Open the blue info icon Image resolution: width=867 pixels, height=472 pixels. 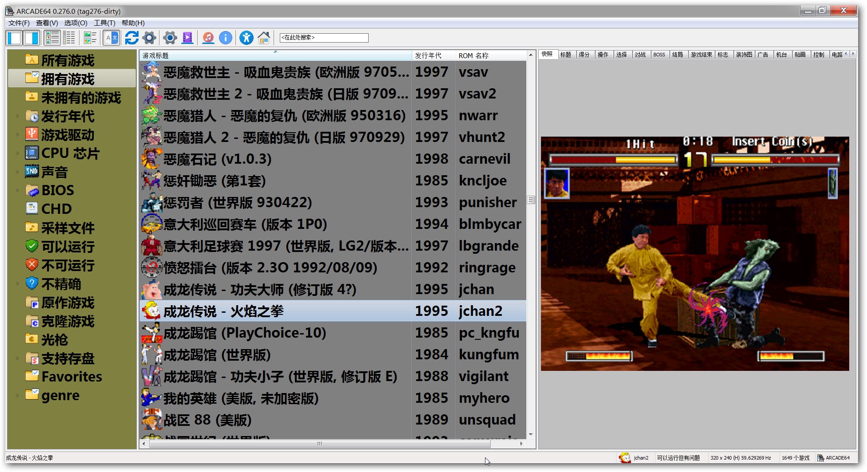point(226,38)
